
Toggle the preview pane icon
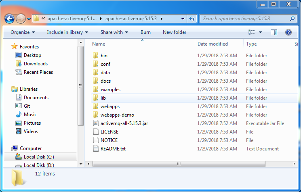click(274, 32)
